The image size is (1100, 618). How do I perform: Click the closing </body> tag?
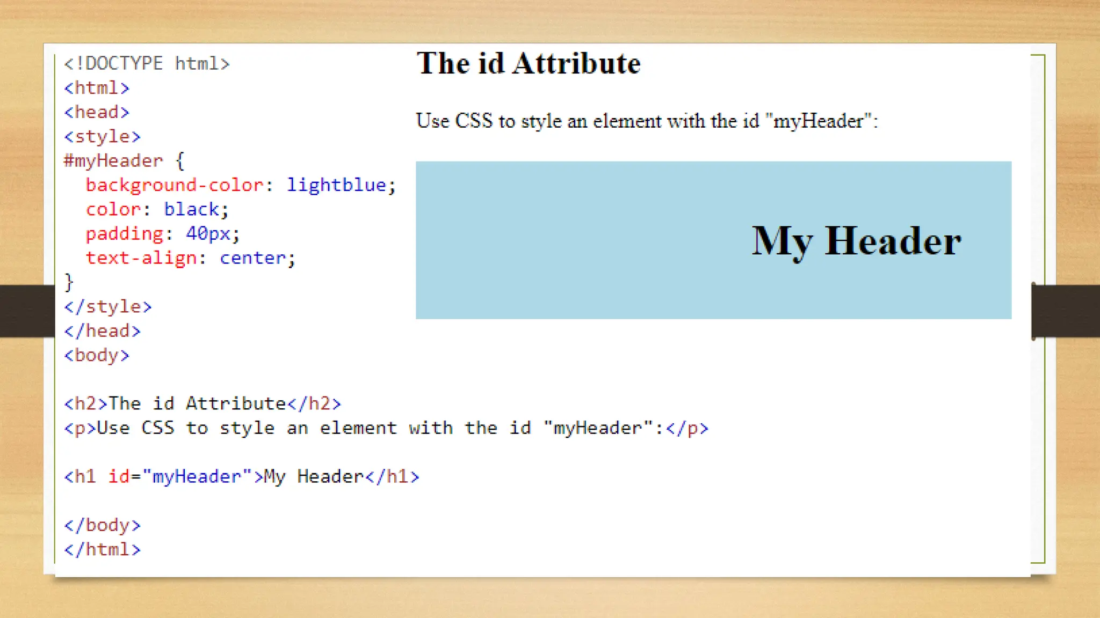(102, 525)
